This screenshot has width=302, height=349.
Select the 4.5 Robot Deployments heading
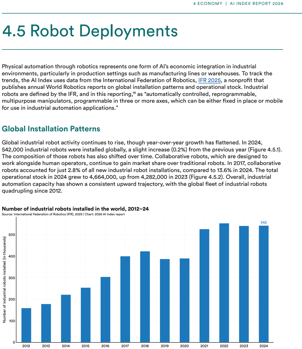(x=90, y=31)
